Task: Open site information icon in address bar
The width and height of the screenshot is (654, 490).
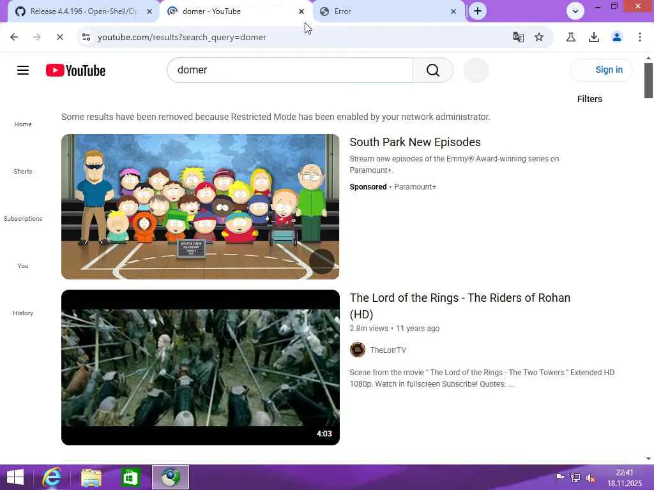Action: 86,37
